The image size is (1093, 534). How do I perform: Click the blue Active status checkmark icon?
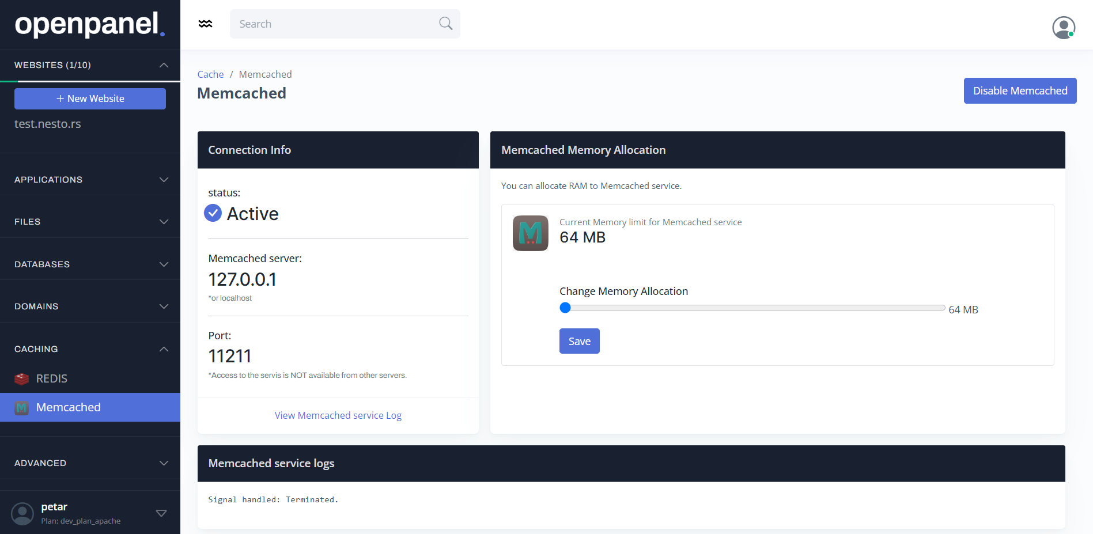(213, 213)
